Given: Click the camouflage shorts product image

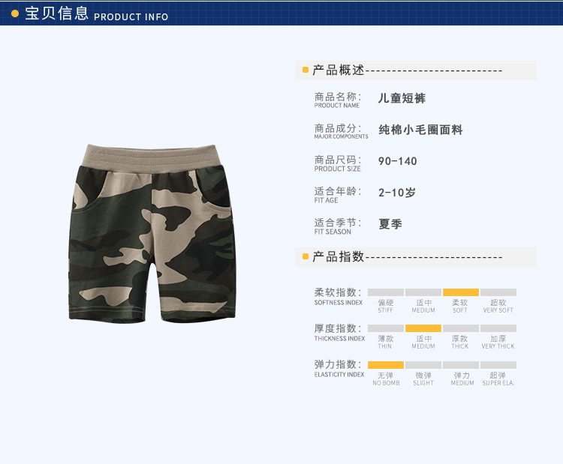Looking at the screenshot, I should click(152, 234).
